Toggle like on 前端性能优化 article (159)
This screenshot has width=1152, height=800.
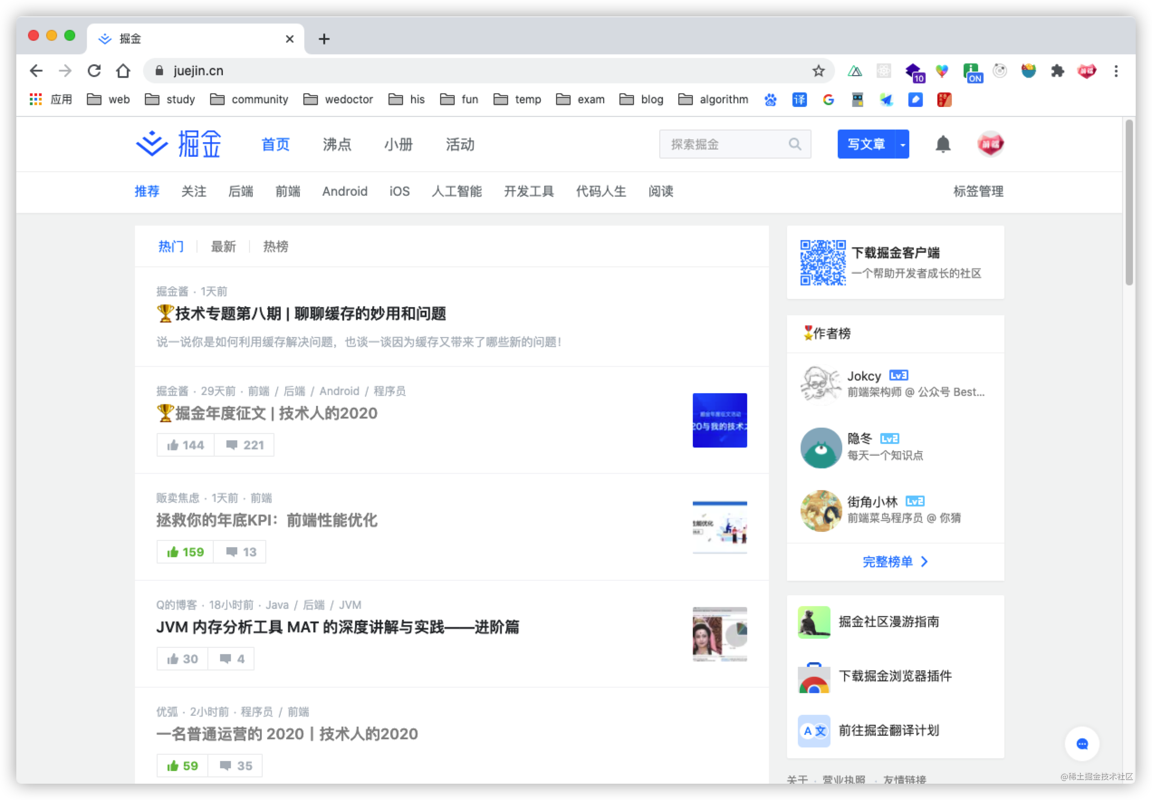click(185, 552)
